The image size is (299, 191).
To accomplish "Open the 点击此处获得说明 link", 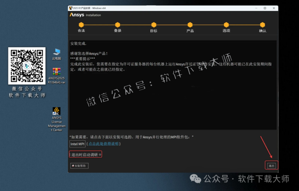I will [x=103, y=144].
